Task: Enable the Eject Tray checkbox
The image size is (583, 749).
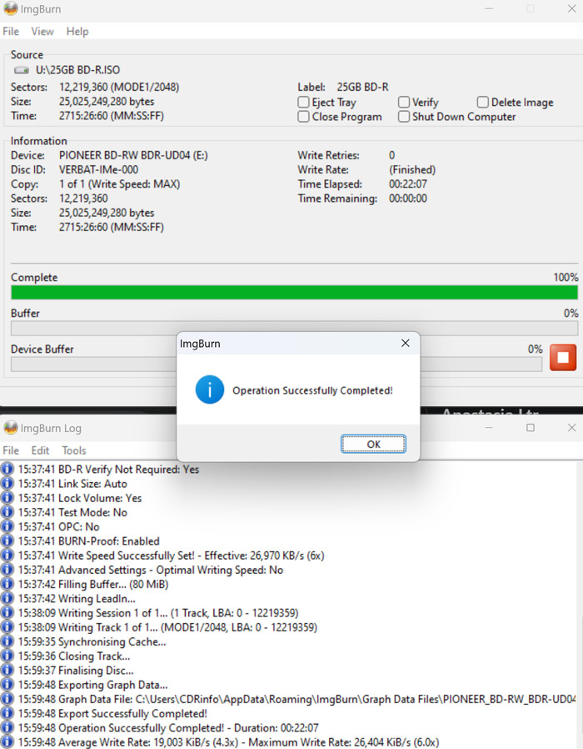Action: pos(303,103)
